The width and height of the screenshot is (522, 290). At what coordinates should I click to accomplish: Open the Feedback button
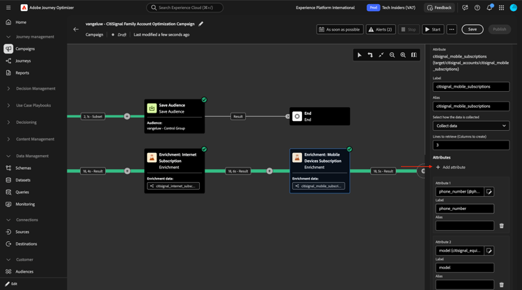[439, 8]
